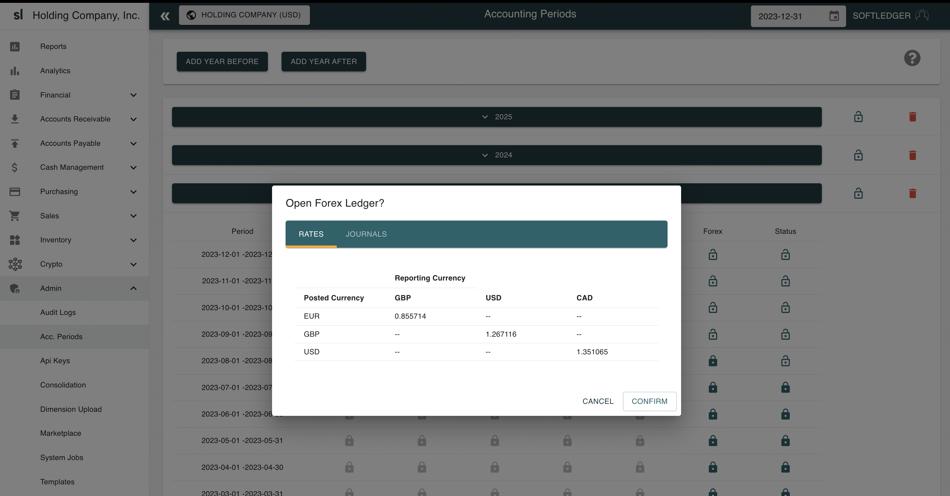Click the sl logo in the header

click(x=18, y=15)
